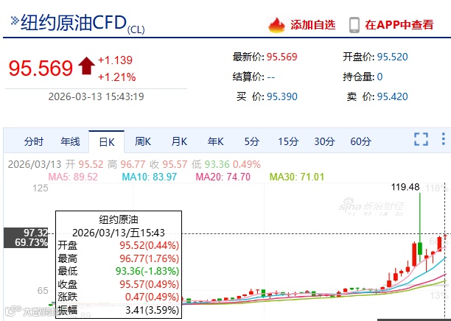Click the 最新价 value 95.569
The width and height of the screenshot is (451, 321).
click(x=282, y=57)
